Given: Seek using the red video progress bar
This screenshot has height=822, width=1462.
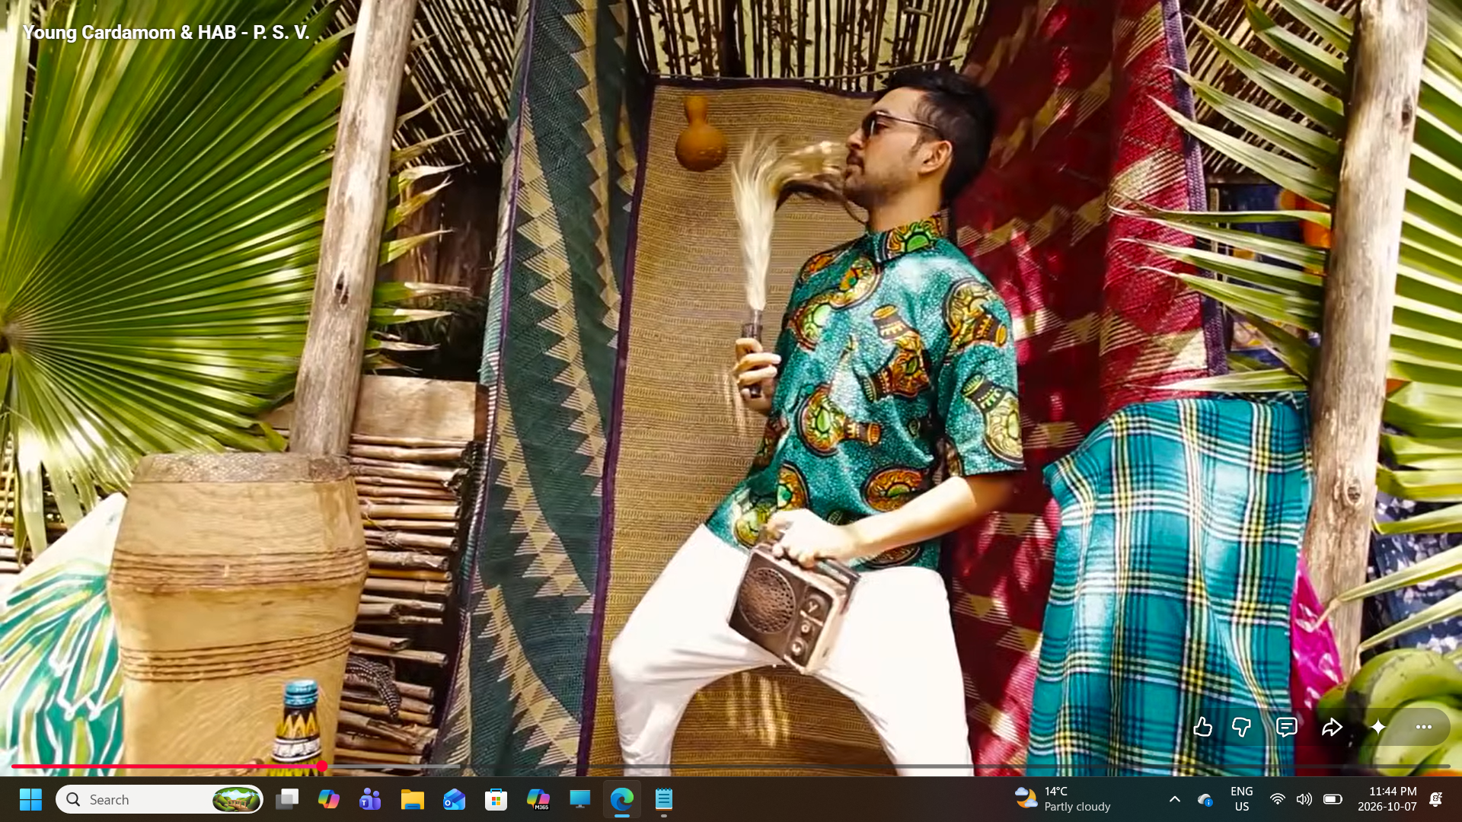Looking at the screenshot, I should [x=731, y=766].
